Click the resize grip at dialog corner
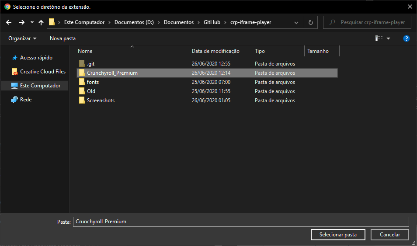Viewport: 417px width, 246px height. point(414,243)
